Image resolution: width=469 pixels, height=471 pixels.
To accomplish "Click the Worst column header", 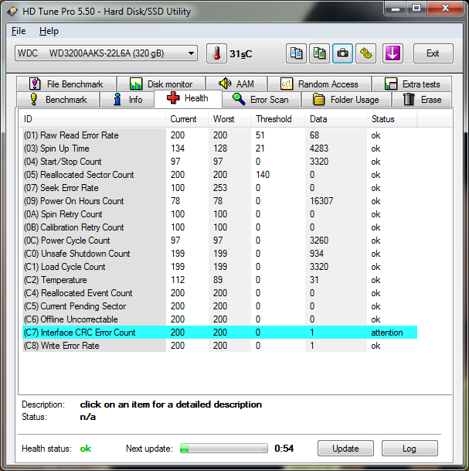I will (229, 119).
